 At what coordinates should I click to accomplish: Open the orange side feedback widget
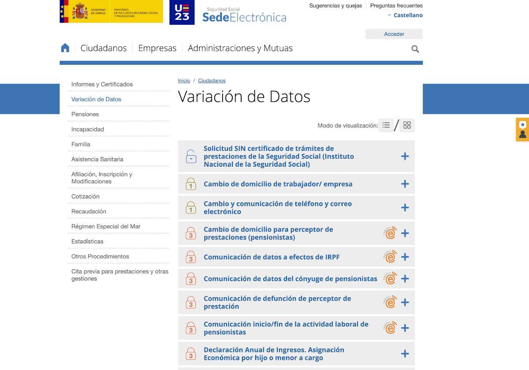click(x=522, y=130)
